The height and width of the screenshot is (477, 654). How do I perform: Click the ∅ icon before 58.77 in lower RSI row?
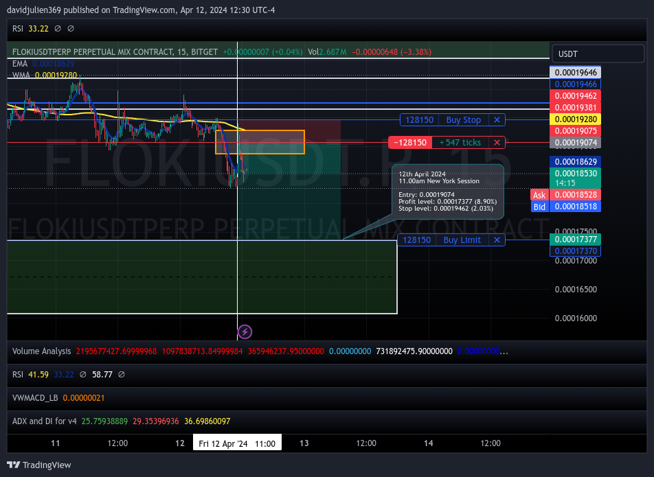(83, 375)
